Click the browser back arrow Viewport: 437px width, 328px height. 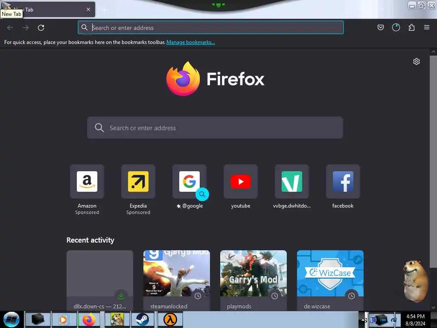pos(10,28)
